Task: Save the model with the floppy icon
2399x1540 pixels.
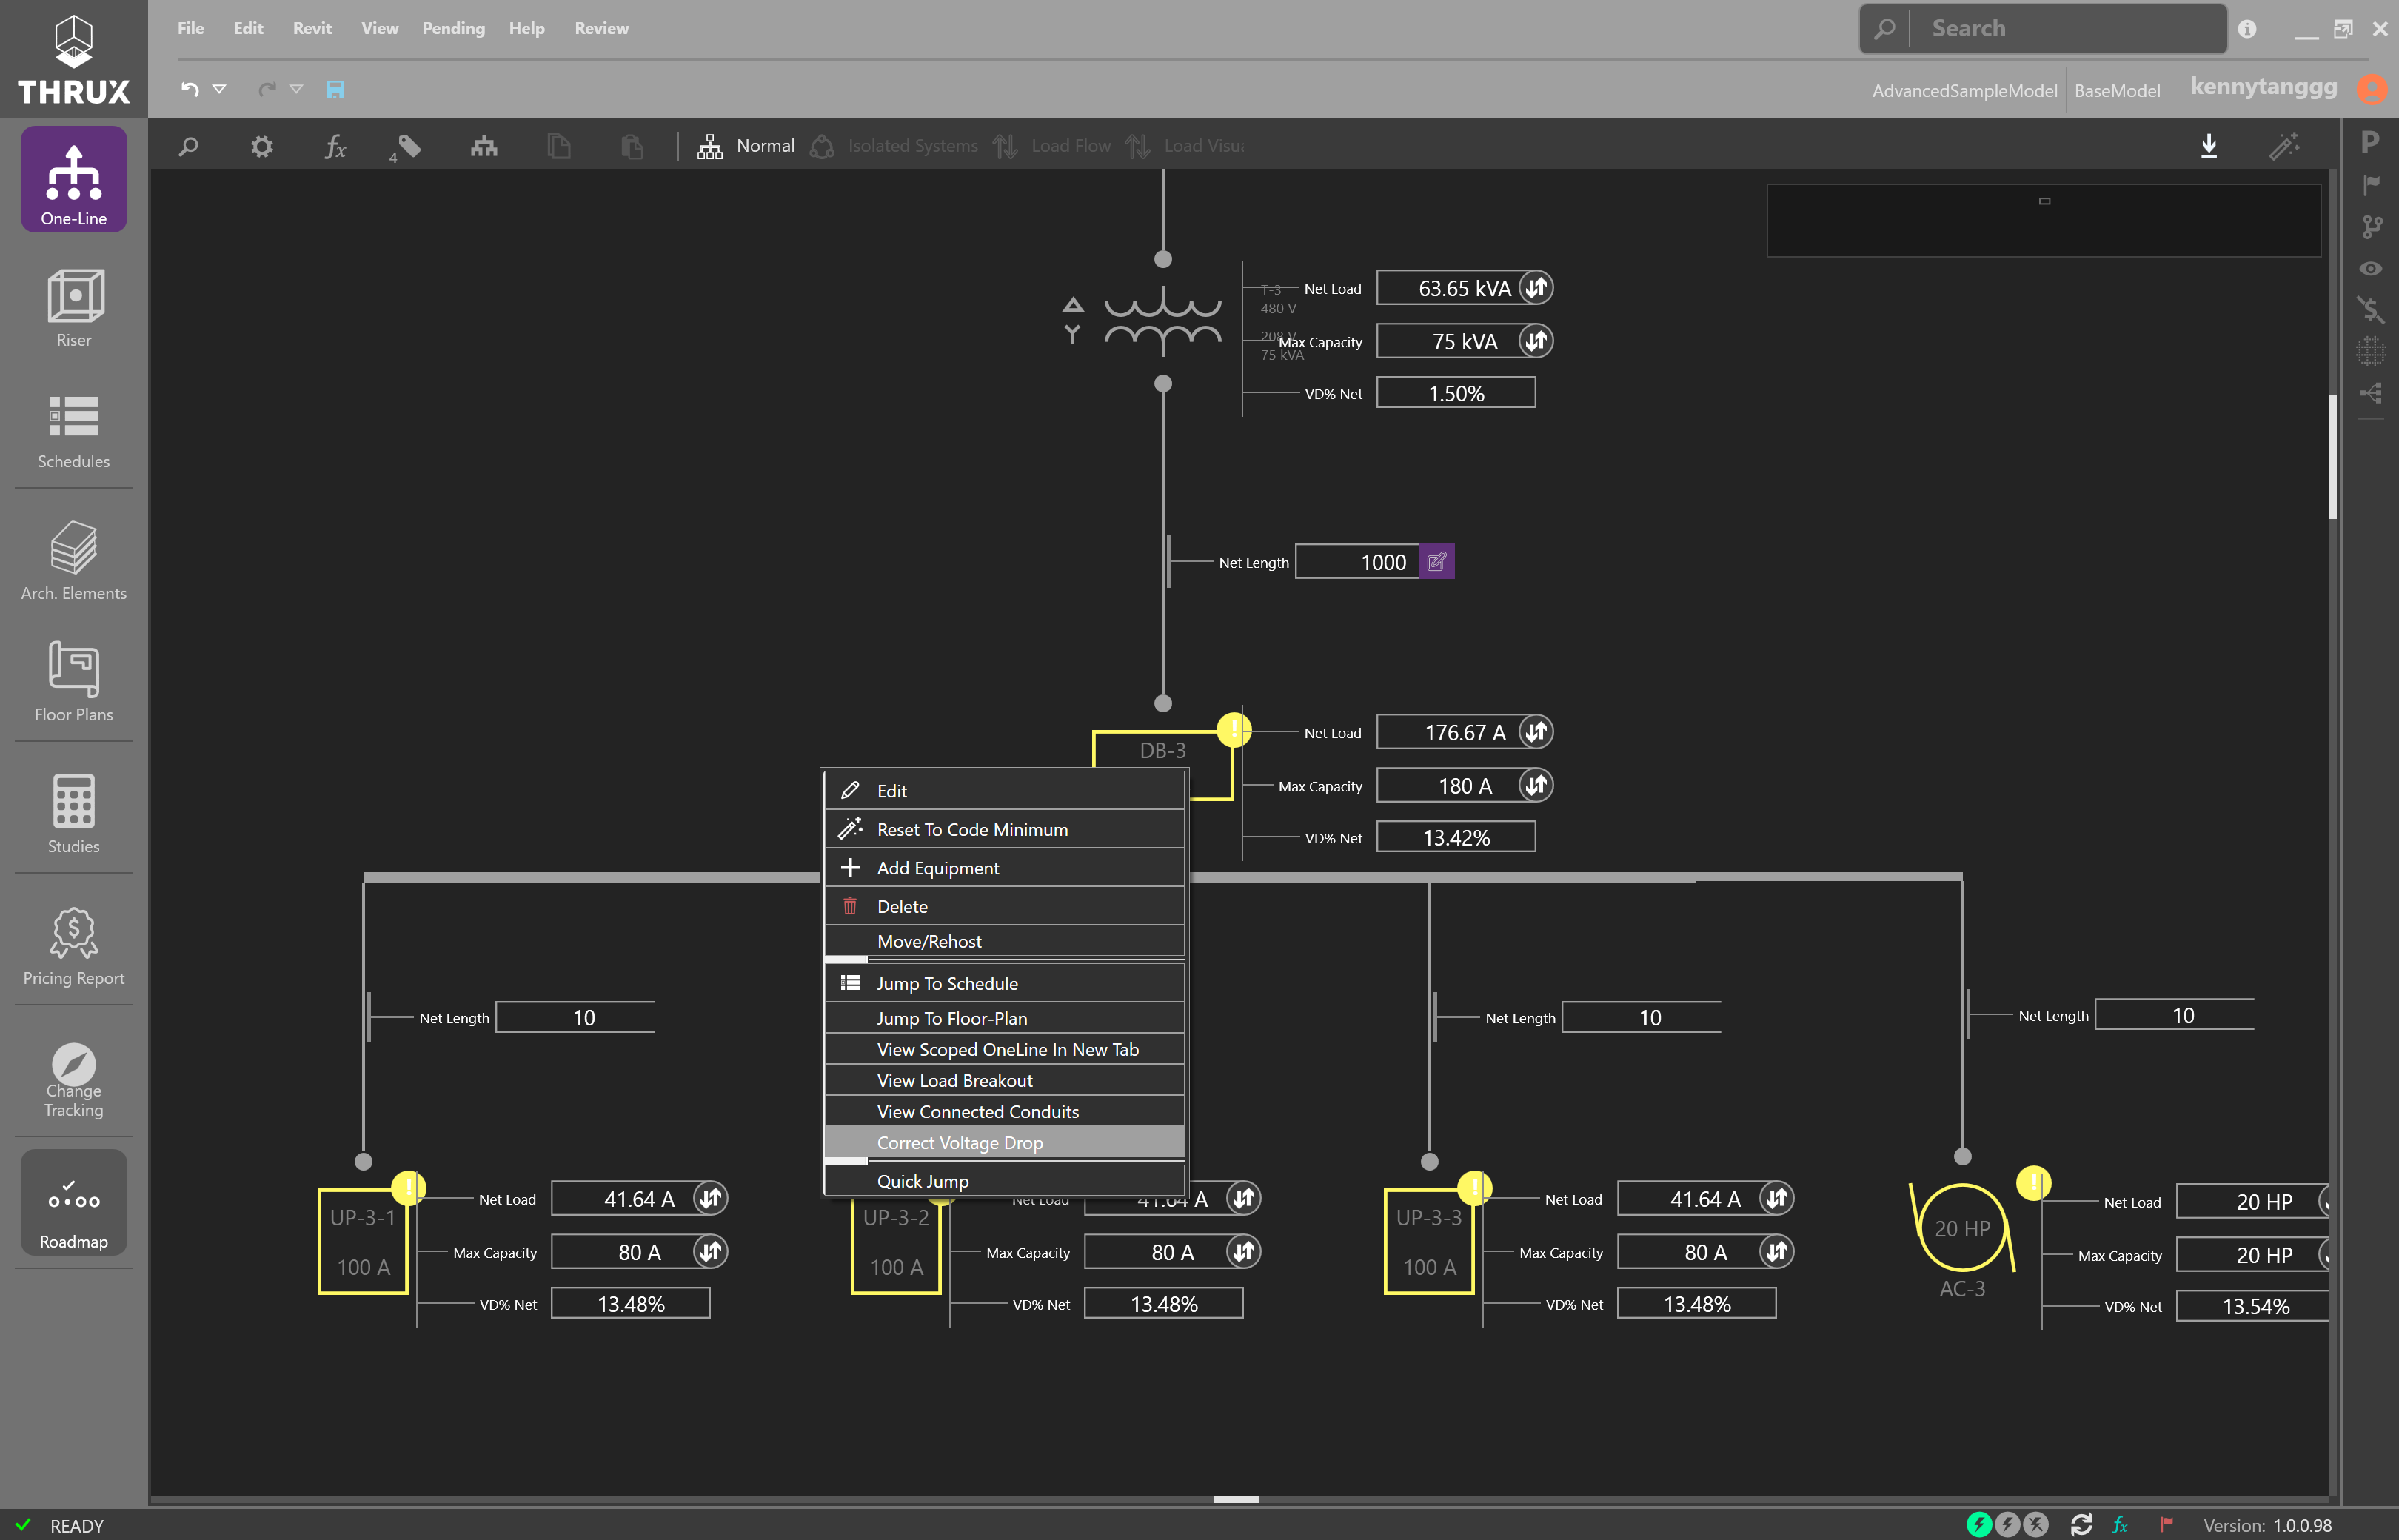Action: pos(335,90)
